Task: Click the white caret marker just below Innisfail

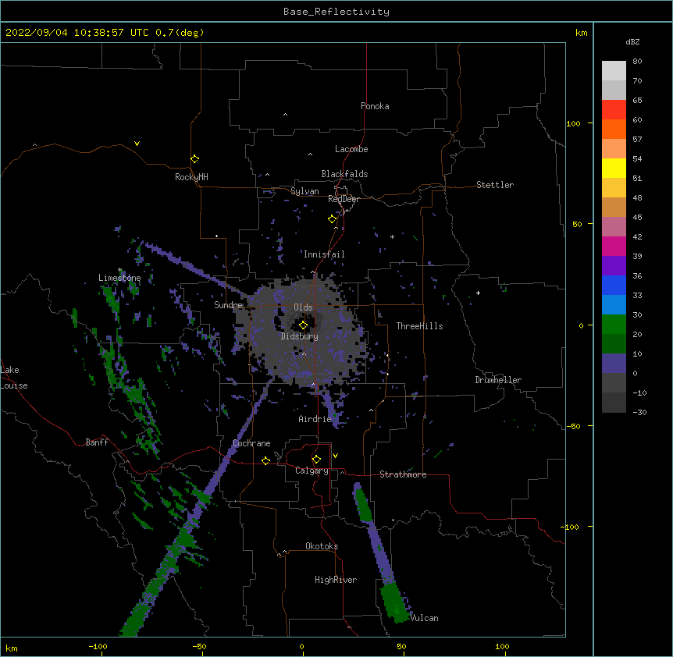Action: [312, 272]
